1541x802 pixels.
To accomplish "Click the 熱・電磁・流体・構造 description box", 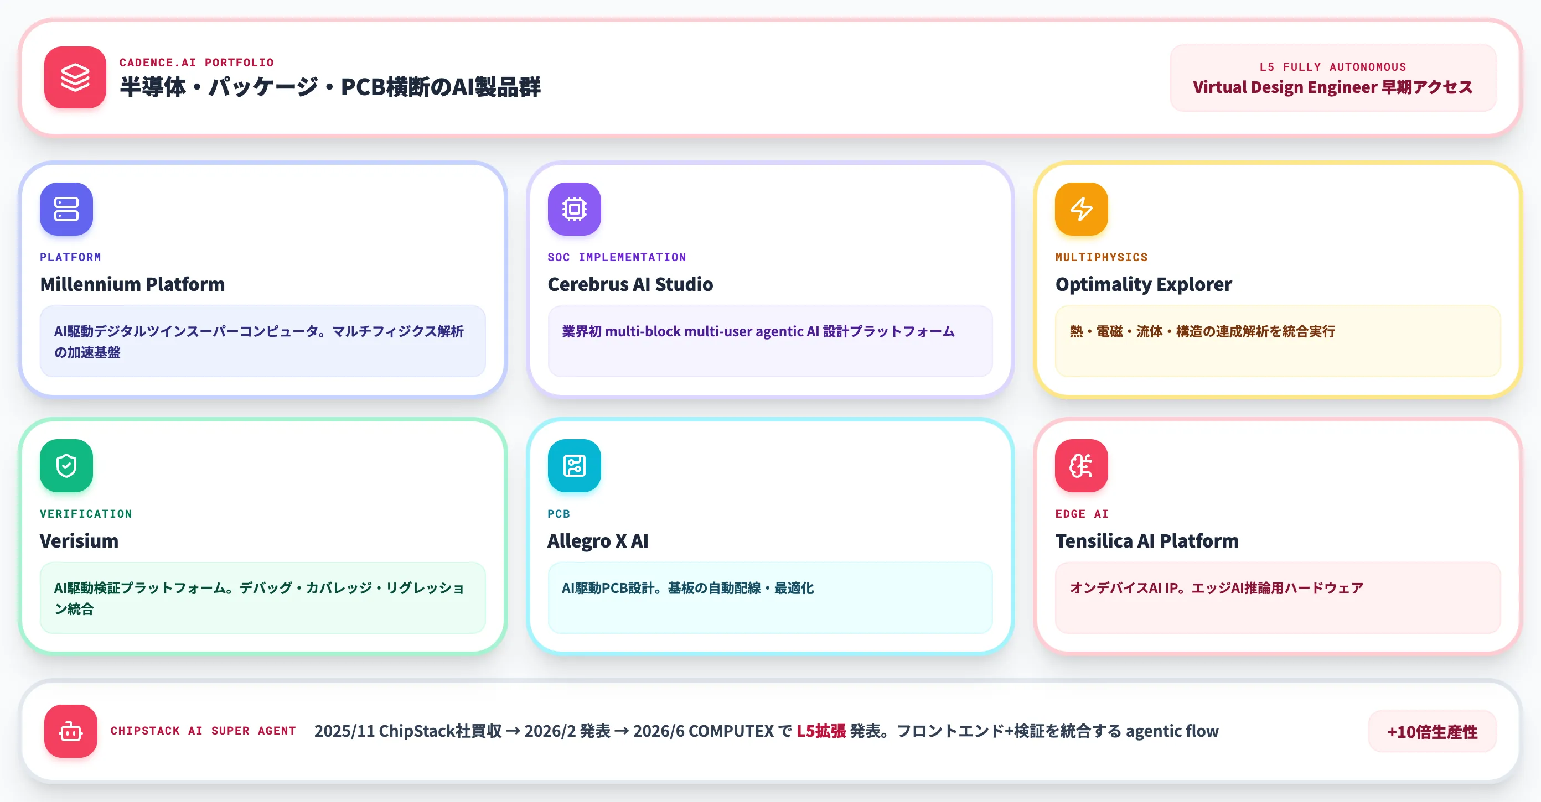I will click(x=1278, y=341).
